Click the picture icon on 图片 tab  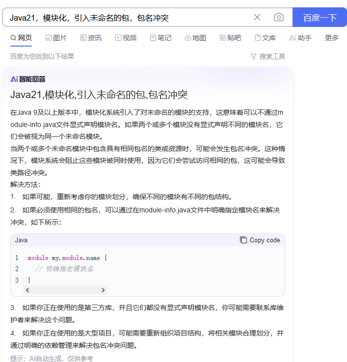tap(48, 38)
